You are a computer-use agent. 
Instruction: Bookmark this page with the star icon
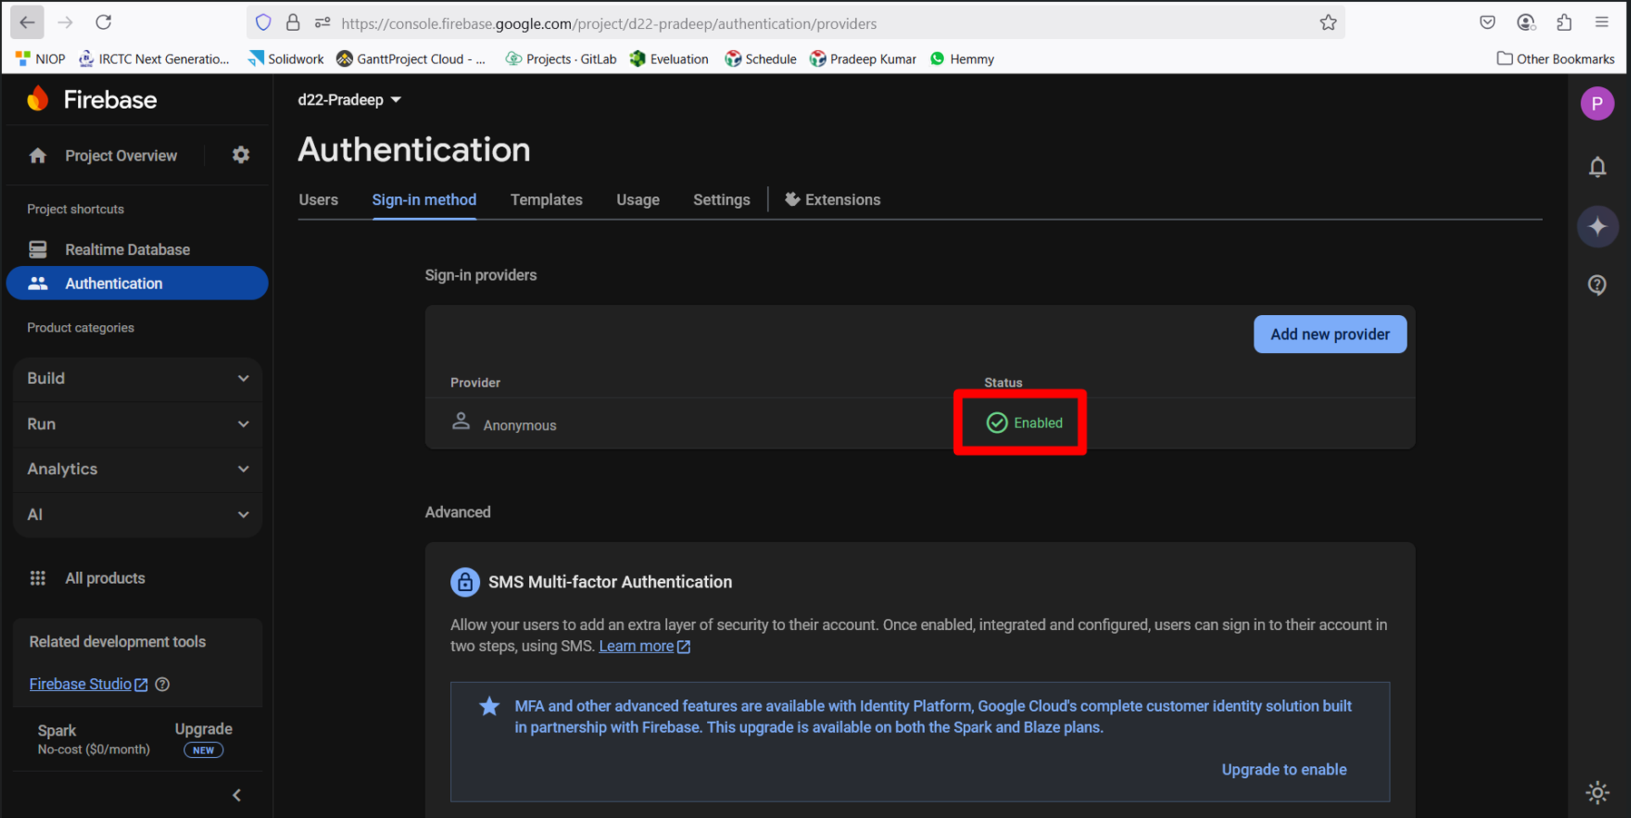tap(1328, 23)
